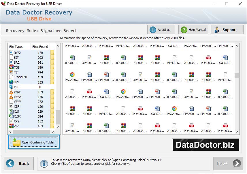Go Back to select another disk
The width and height of the screenshot is (247, 174).
coord(19,163)
